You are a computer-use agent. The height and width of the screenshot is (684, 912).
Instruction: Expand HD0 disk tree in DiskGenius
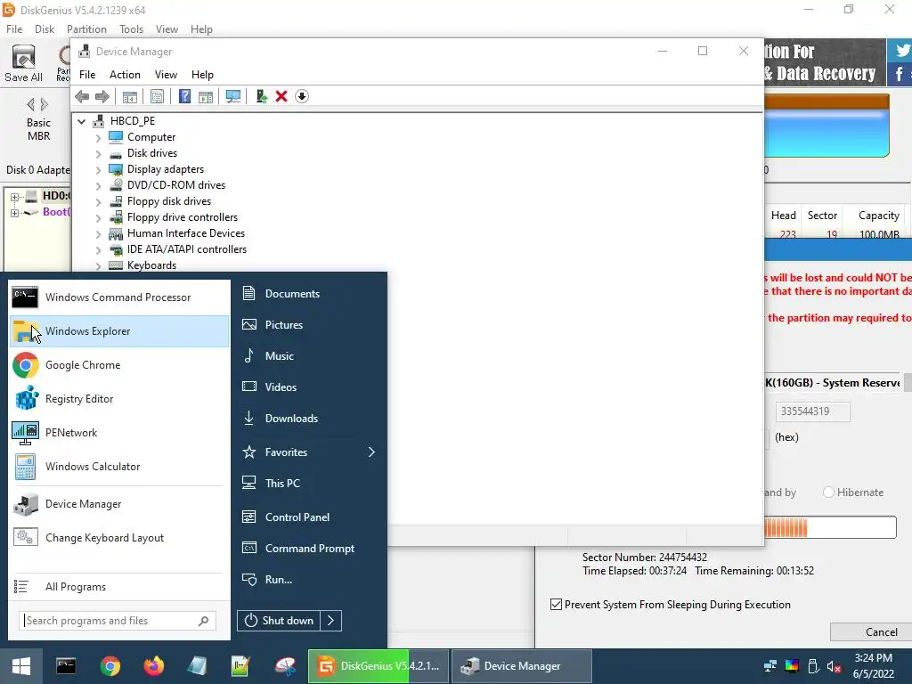[x=14, y=197]
